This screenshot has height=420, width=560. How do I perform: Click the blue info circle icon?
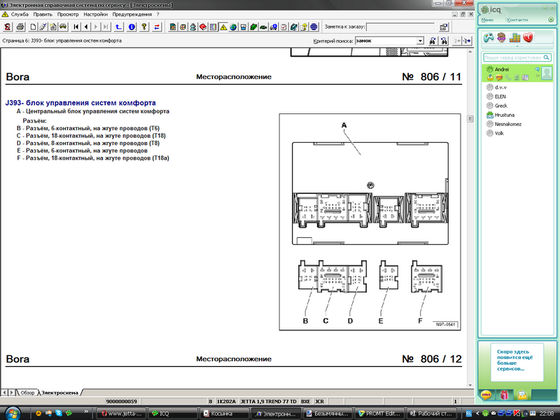click(132, 27)
